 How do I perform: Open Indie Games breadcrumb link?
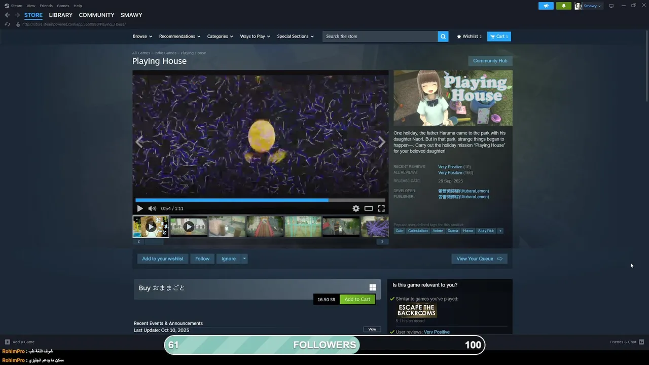tap(165, 53)
